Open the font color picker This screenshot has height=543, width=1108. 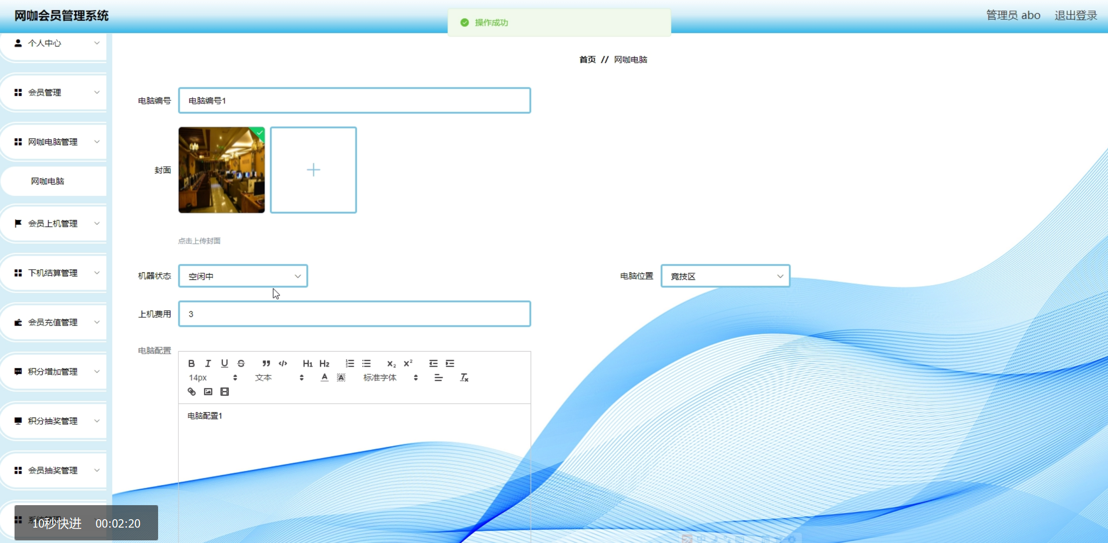(x=325, y=378)
